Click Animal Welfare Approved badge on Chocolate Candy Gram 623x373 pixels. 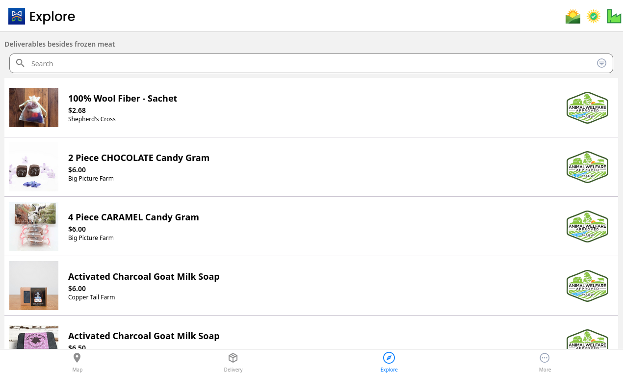(587, 167)
